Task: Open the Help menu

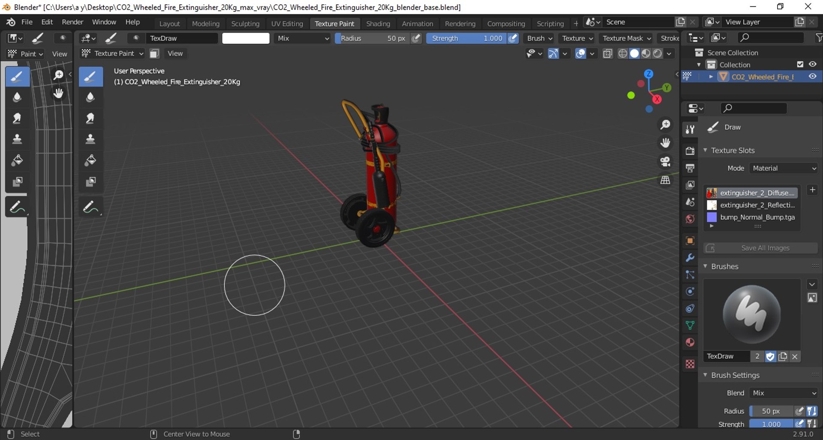Action: pos(132,22)
